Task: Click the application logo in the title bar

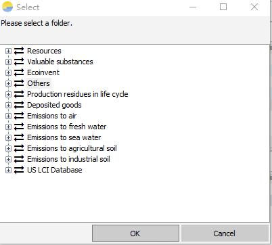Action: (x=7, y=7)
